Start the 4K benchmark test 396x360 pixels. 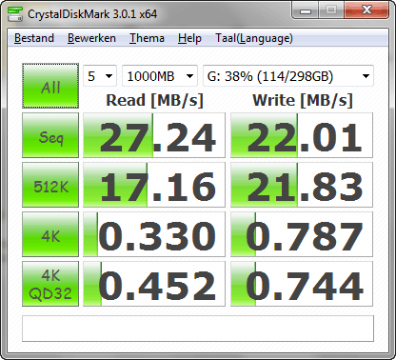50,234
